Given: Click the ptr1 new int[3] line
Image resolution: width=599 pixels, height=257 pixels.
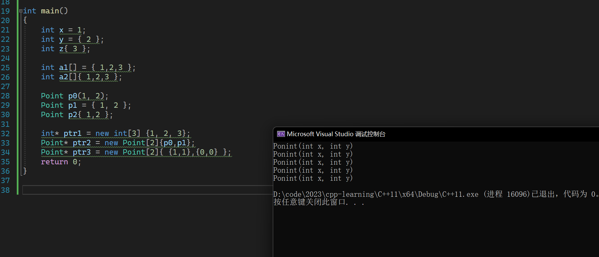Looking at the screenshot, I should click(x=116, y=134).
